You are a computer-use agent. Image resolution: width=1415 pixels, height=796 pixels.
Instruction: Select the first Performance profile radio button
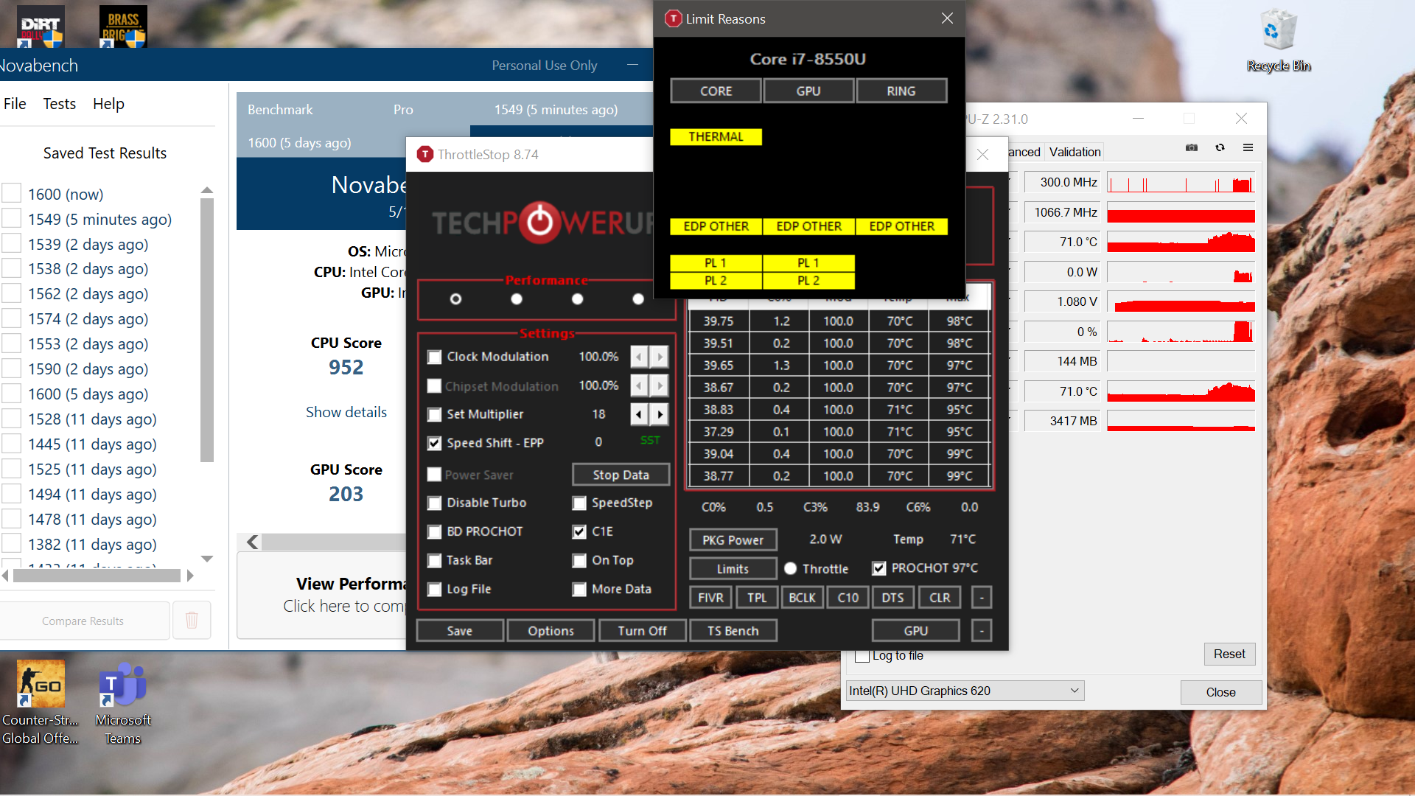455,298
